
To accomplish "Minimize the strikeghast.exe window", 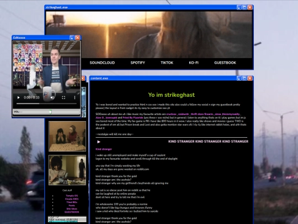I will (x=239, y=7).
